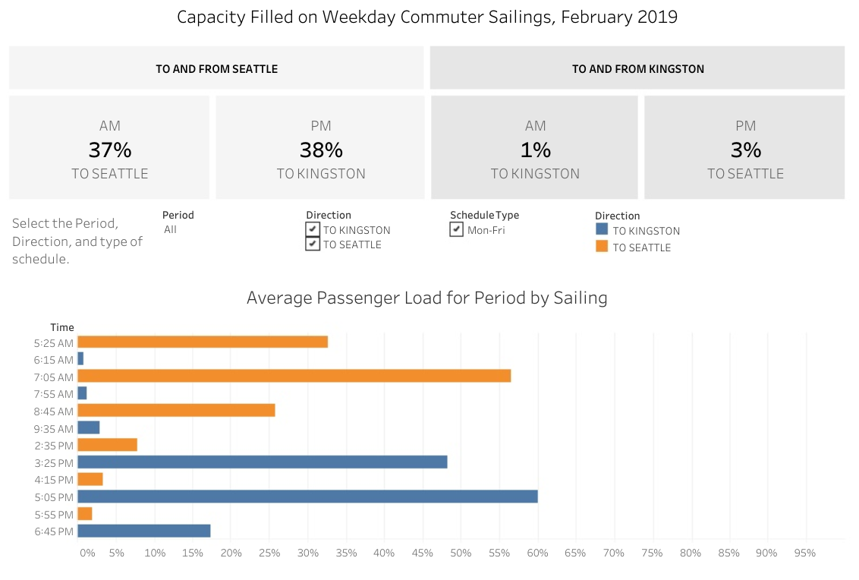Select the AM 37% TO SEATTLE card
The width and height of the screenshot is (859, 580).
109,147
